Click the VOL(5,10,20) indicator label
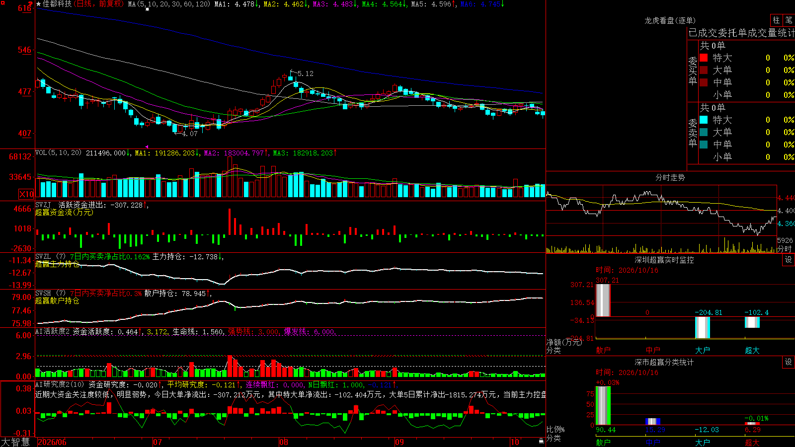This screenshot has width=795, height=447. (x=59, y=153)
